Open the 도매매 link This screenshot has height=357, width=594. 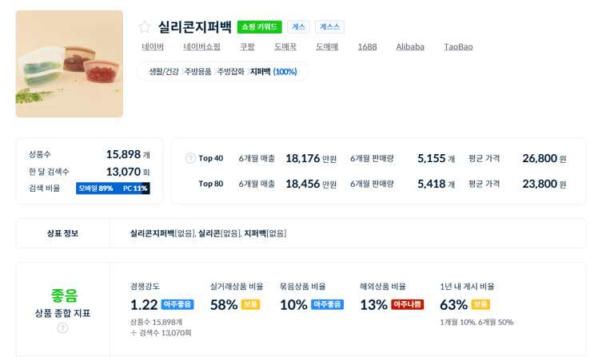pos(327,46)
